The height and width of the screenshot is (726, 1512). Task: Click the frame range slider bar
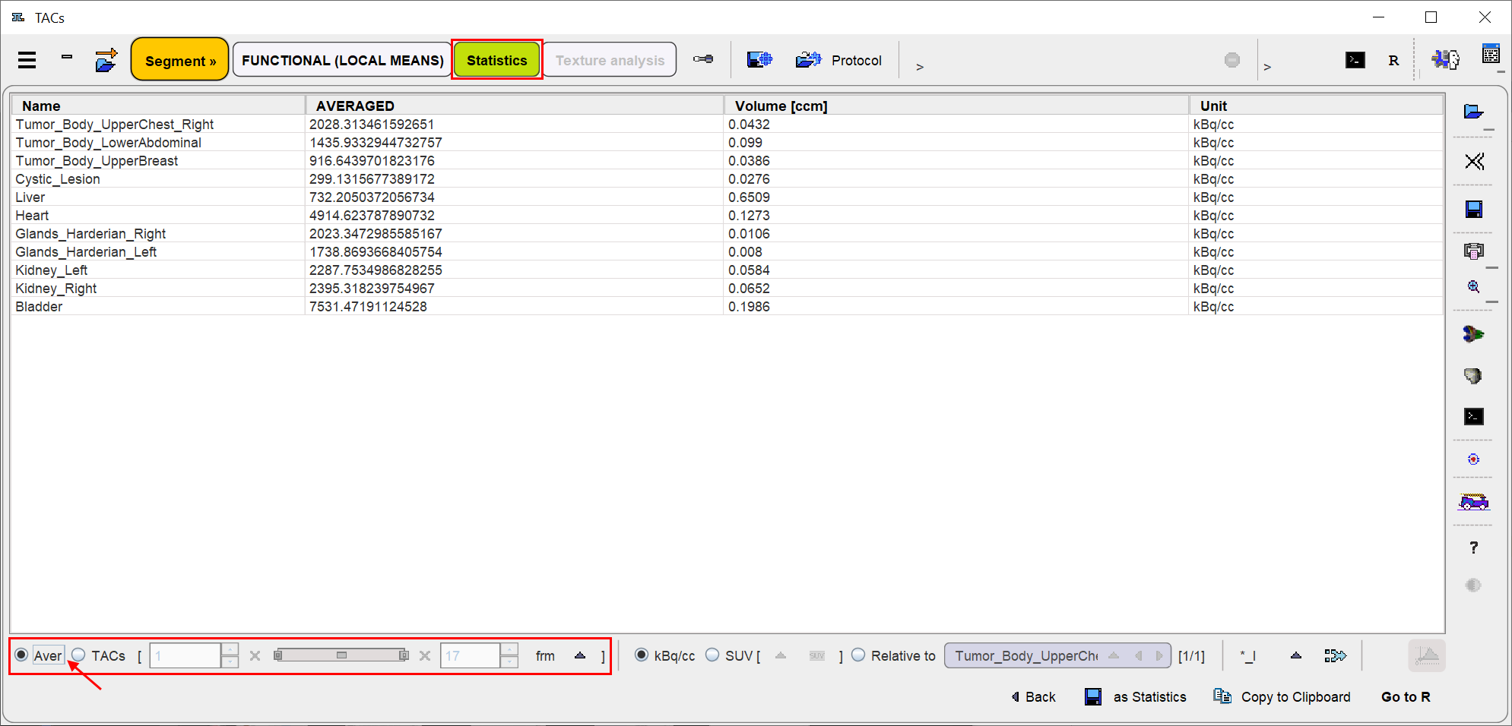[341, 655]
